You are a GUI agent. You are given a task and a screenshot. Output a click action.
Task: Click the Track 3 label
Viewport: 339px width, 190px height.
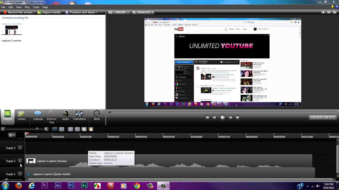11,148
